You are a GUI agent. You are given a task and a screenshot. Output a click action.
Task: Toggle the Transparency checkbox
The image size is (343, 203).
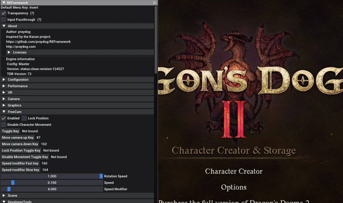click(x=3, y=13)
